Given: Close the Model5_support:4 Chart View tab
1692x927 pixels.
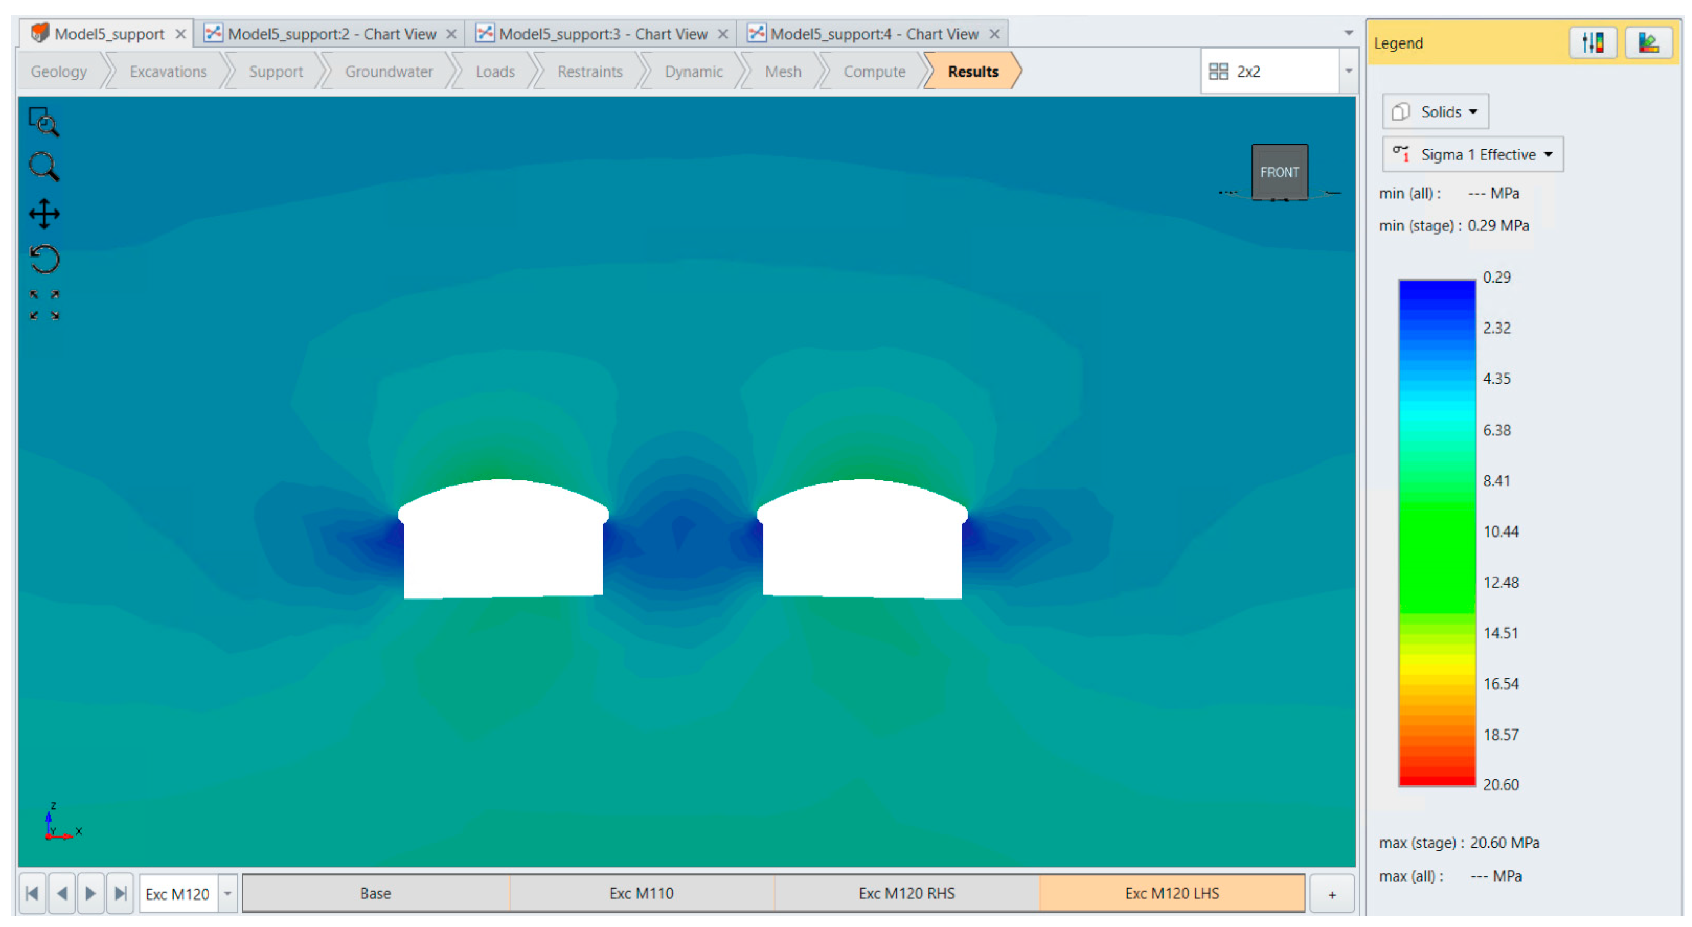Looking at the screenshot, I should (994, 33).
